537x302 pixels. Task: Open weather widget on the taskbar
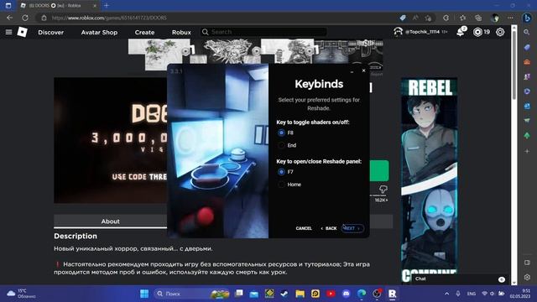[x=21, y=294]
